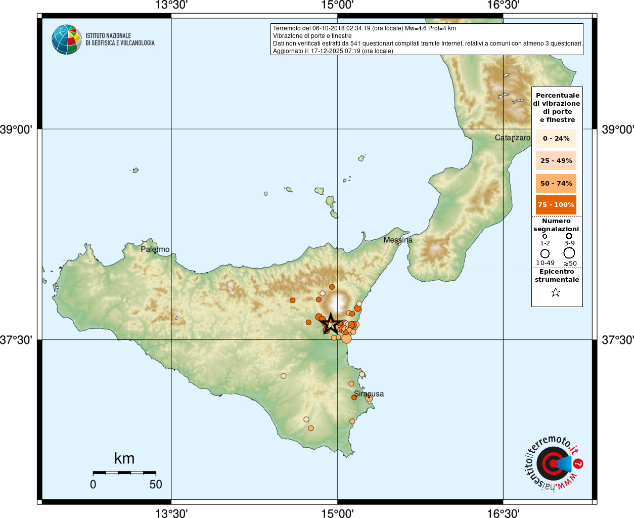Click the INGV globe logo

[67, 39]
